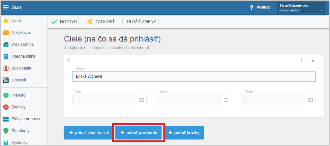Click the pridať predmety button

pyautogui.click(x=138, y=133)
